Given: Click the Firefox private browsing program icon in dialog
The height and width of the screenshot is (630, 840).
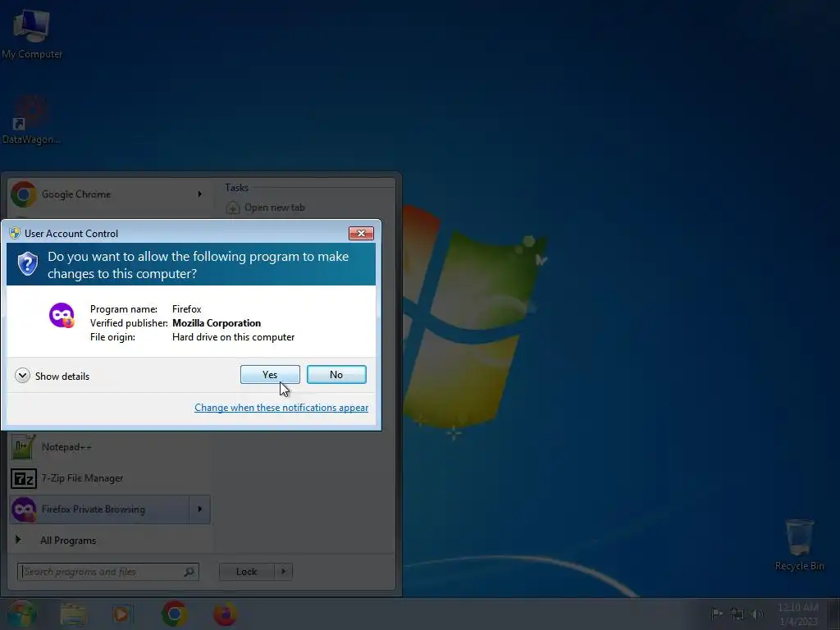Looking at the screenshot, I should click(62, 315).
